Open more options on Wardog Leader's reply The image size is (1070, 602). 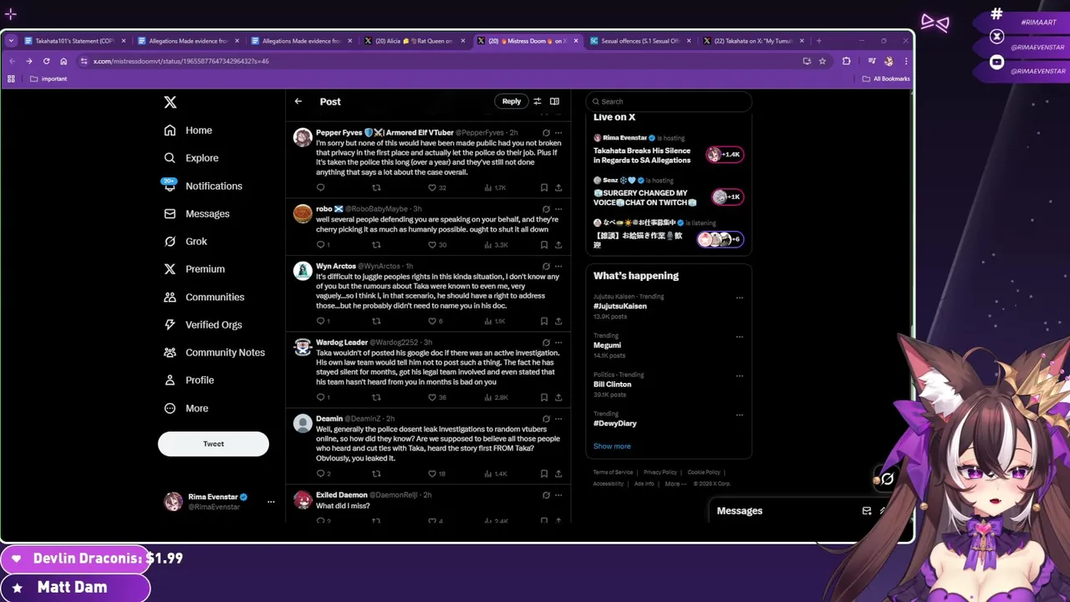[x=558, y=342]
